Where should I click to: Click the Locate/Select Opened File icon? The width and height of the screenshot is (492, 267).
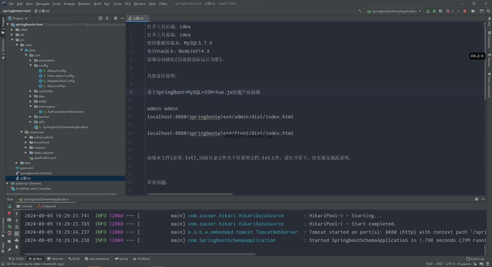coord(100,18)
